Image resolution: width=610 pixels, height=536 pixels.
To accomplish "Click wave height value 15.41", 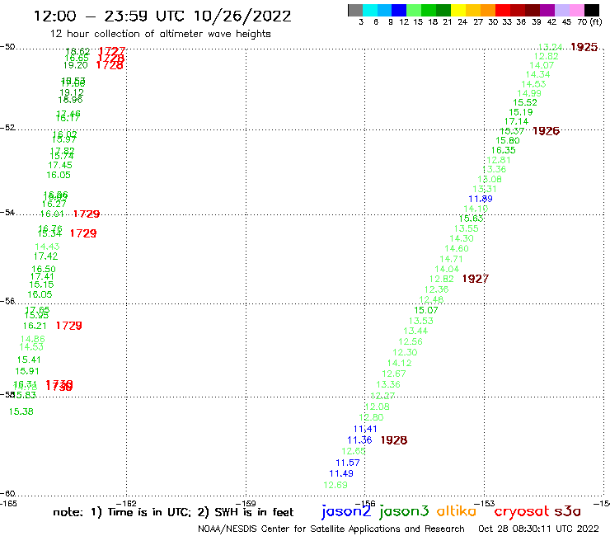I will [x=29, y=360].
